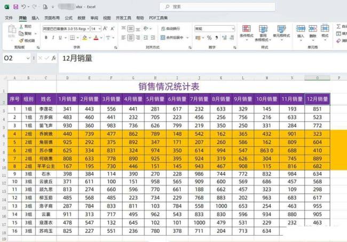Screen dimensions: 347x242
Task: Expand the borders options arrow
Action: (78, 38)
